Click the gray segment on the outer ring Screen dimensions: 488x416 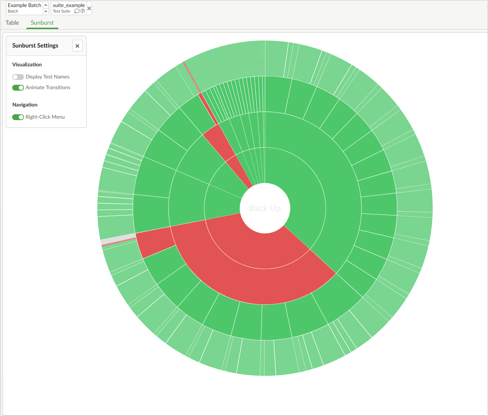[x=118, y=238]
